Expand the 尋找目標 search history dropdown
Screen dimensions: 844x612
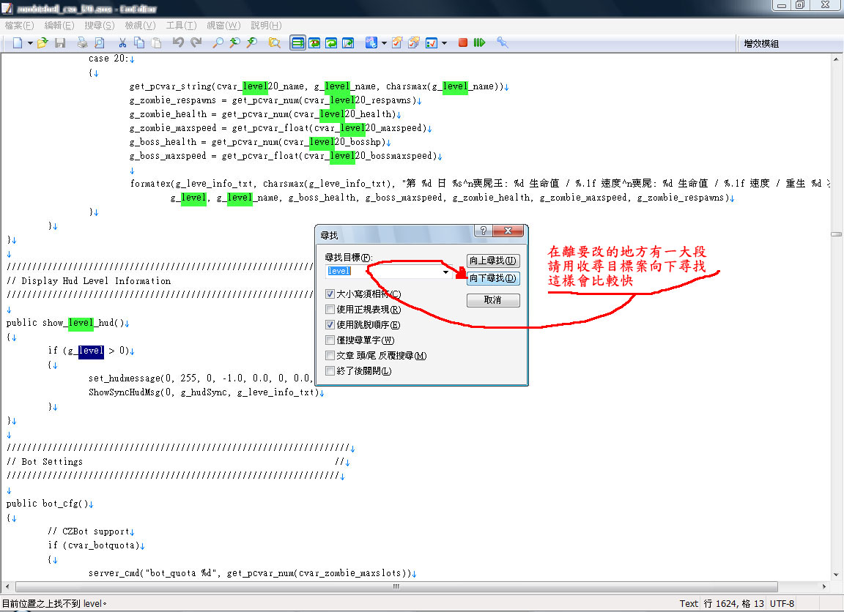pos(445,272)
